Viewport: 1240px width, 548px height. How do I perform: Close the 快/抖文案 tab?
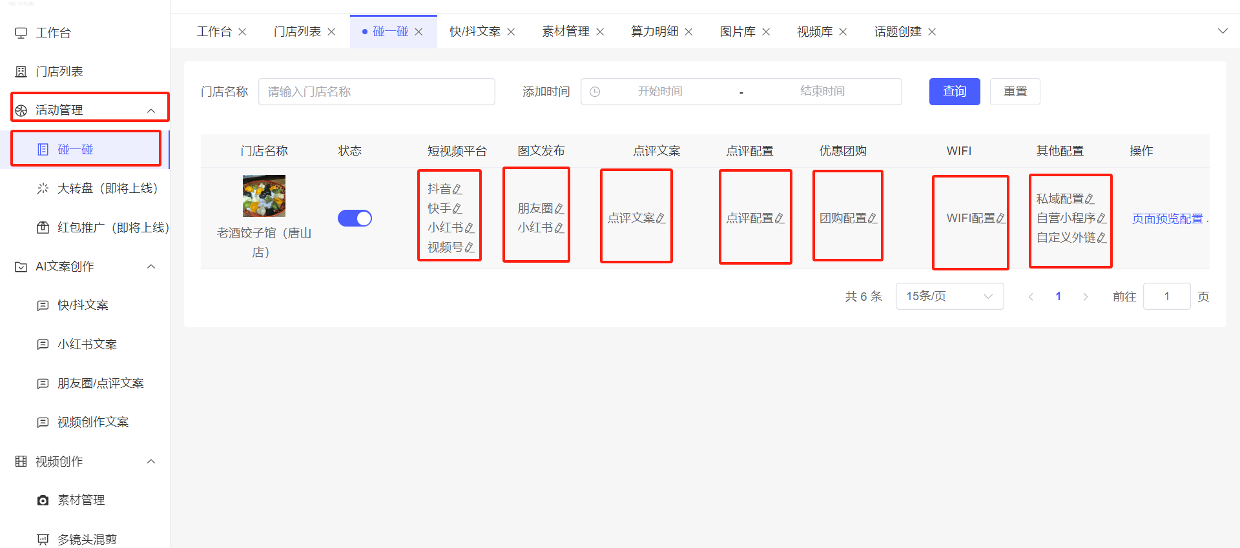(x=511, y=32)
